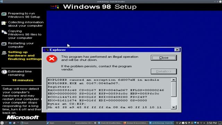Close the Explorer error dialog with X
Screen dimensions: 222x125
click(177, 50)
